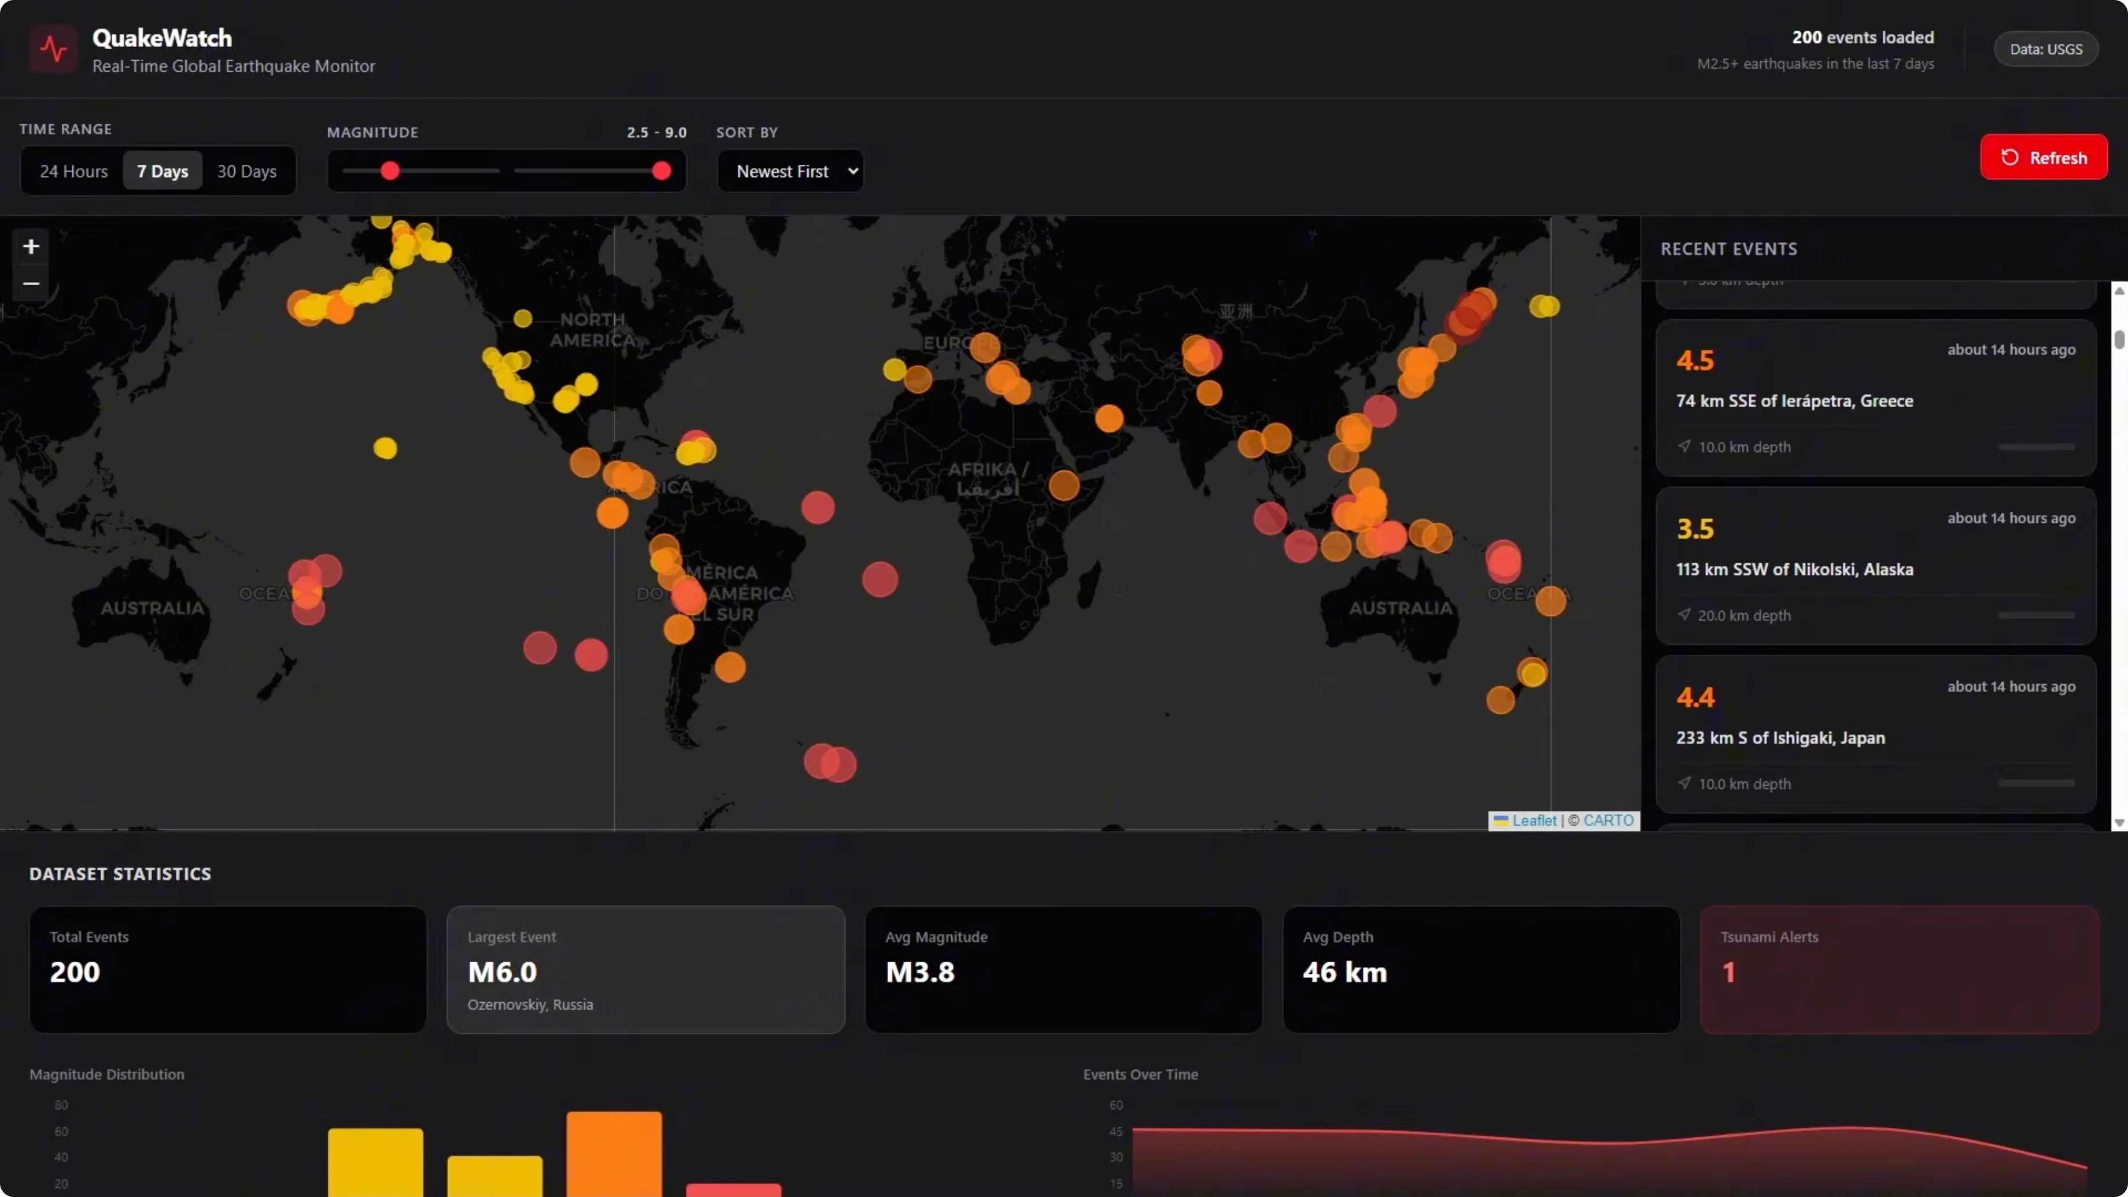Click the yellow quake marker near Hawaii
Image resolution: width=2128 pixels, height=1197 pixels.
point(385,449)
